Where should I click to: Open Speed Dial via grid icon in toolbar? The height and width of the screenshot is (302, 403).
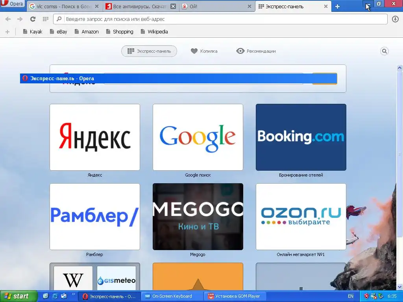point(46,19)
